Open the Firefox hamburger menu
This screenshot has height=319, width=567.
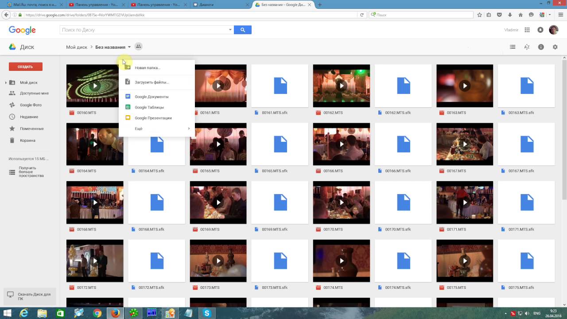pyautogui.click(x=561, y=15)
